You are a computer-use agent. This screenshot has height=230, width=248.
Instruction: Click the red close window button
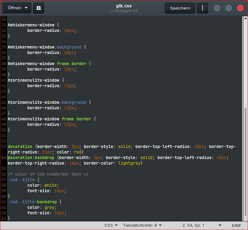pos(240,8)
